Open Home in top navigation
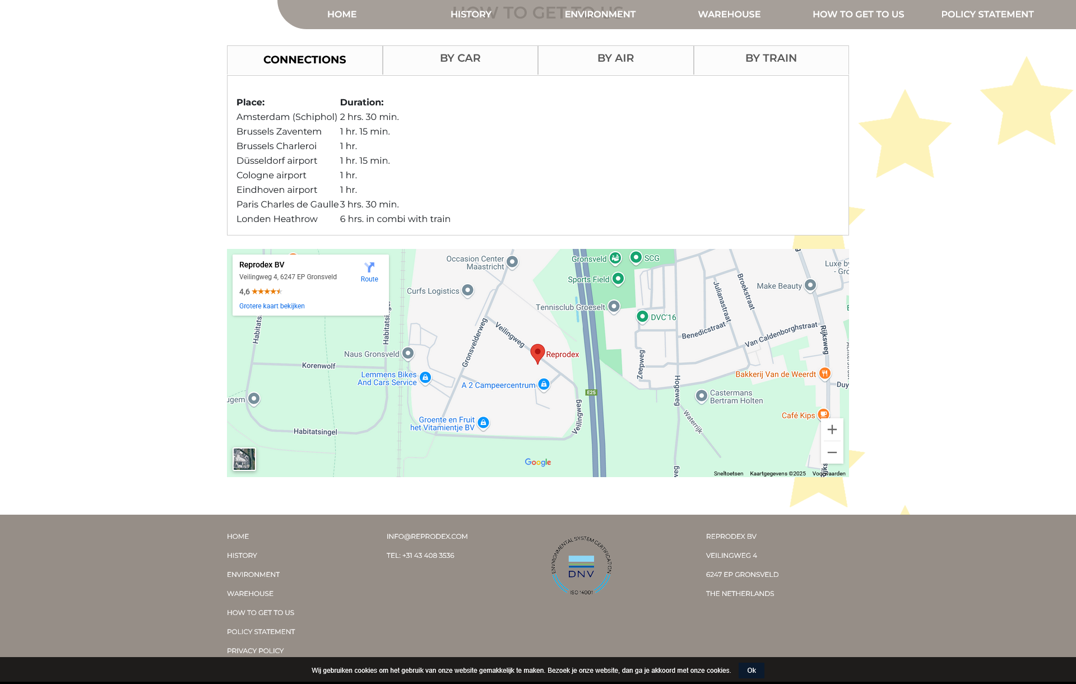The image size is (1076, 684). 342,14
